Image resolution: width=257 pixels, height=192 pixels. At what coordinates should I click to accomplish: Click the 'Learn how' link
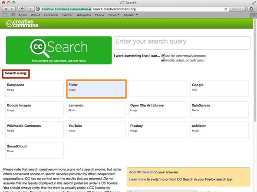tap(138, 179)
